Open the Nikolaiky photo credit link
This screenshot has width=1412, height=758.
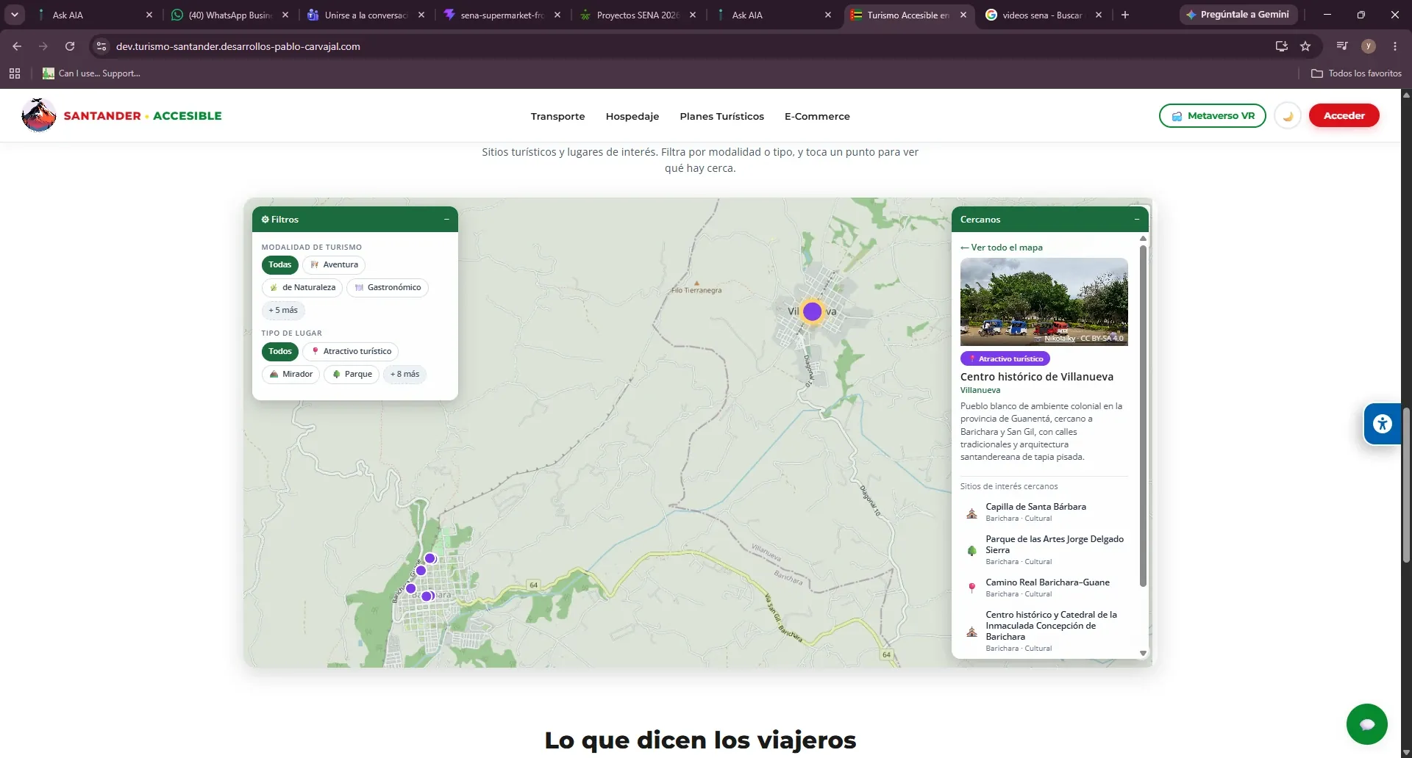tap(1060, 339)
